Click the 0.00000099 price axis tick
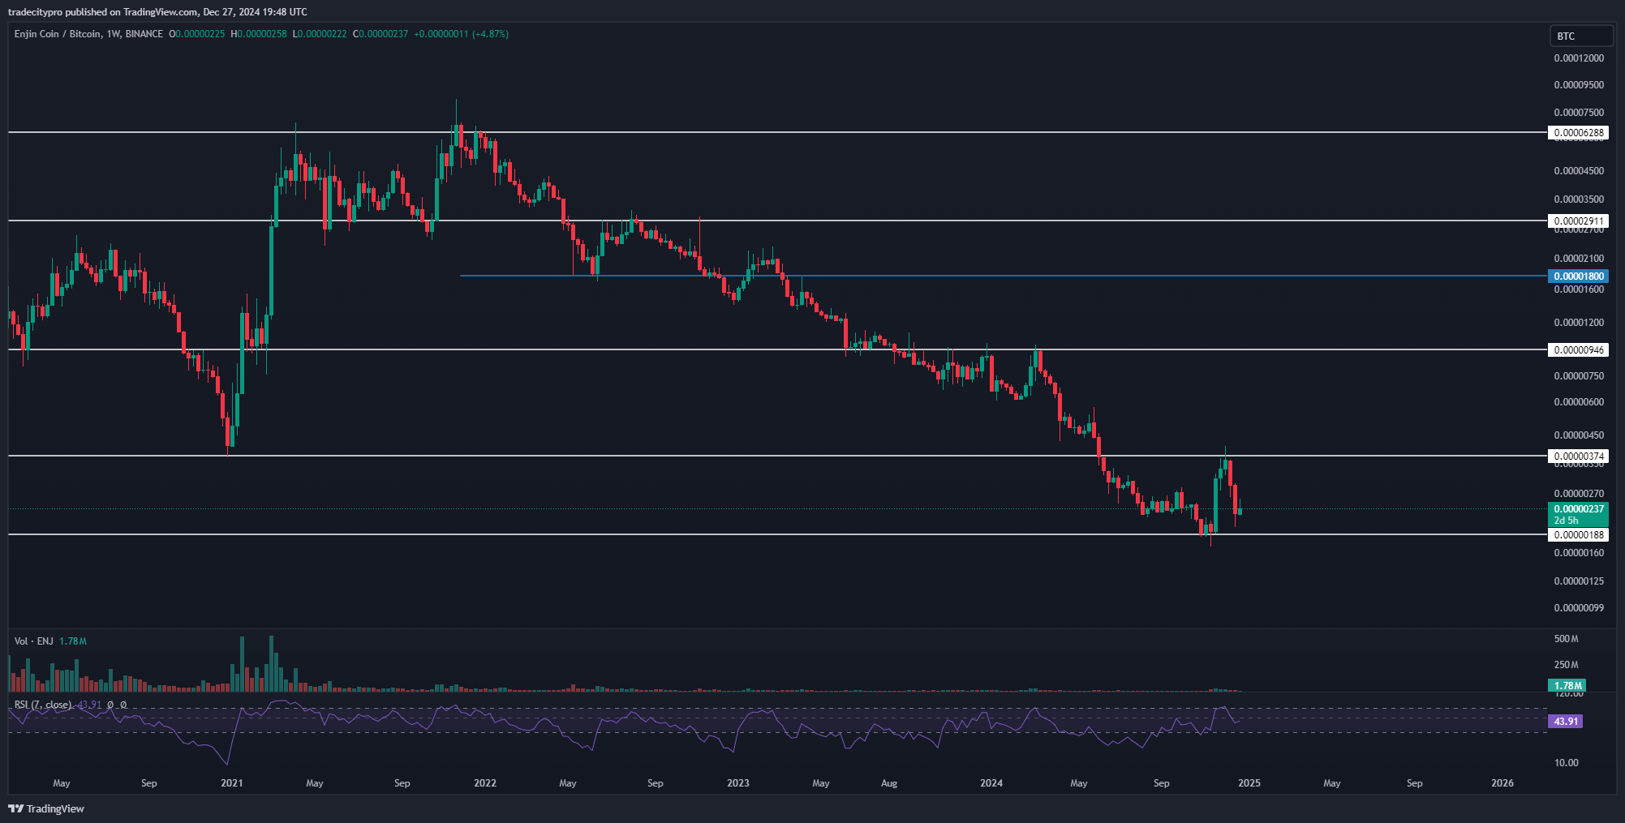This screenshot has width=1625, height=823. tap(1579, 608)
